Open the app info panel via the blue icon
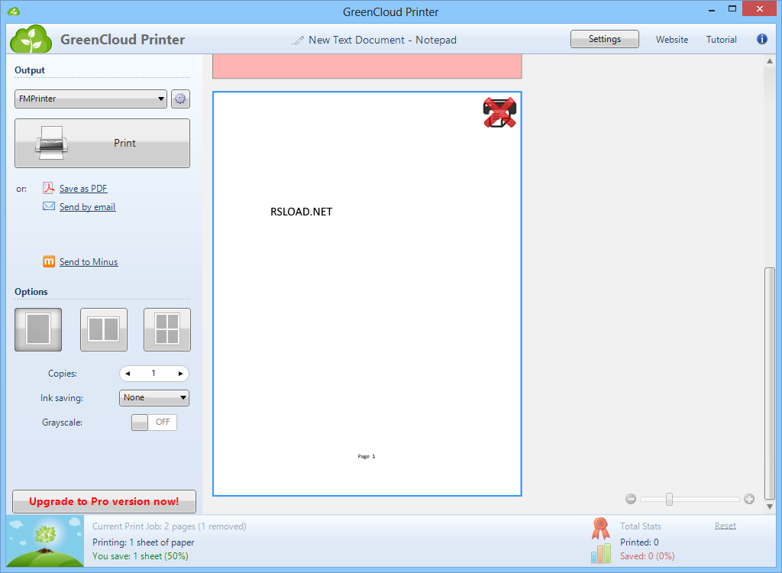 (761, 39)
